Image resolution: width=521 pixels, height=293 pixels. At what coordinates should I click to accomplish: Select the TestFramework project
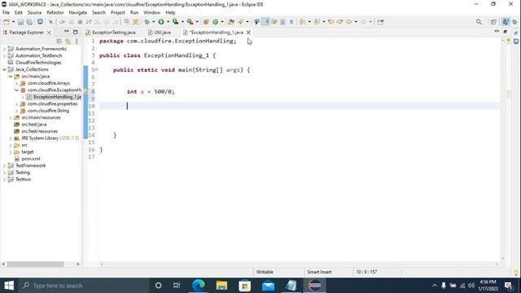pyautogui.click(x=30, y=165)
